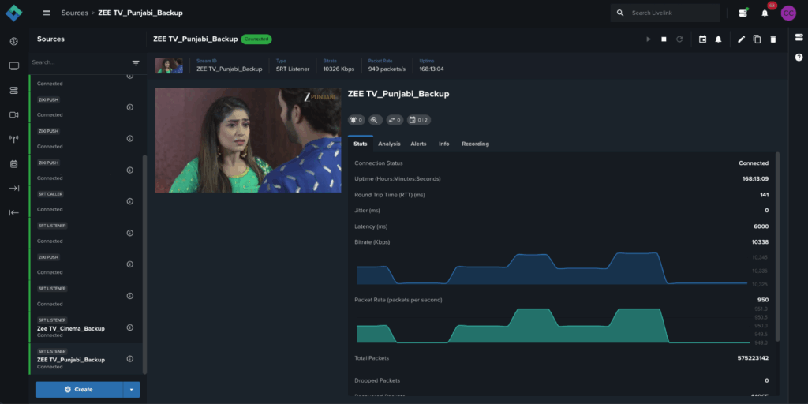Open the schedule calendar icon in toolbar
Image resolution: width=808 pixels, height=404 pixels.
pos(702,39)
